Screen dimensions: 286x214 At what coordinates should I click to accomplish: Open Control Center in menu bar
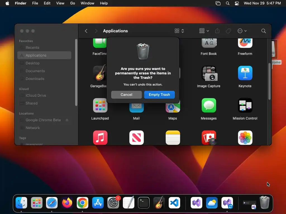(x=237, y=3)
